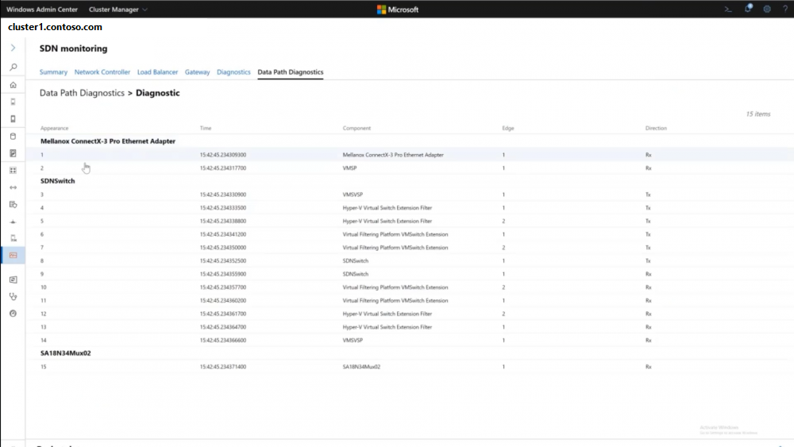The width and height of the screenshot is (794, 447).
Task: Sort by the Direction column header
Action: point(656,128)
